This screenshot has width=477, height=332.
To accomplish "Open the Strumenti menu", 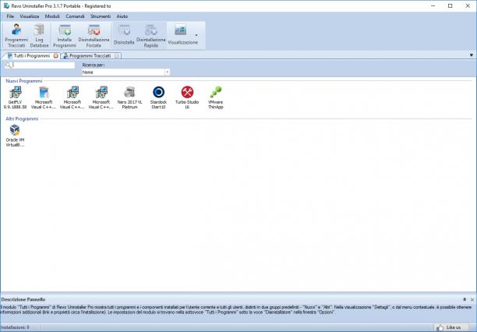I will click(101, 16).
